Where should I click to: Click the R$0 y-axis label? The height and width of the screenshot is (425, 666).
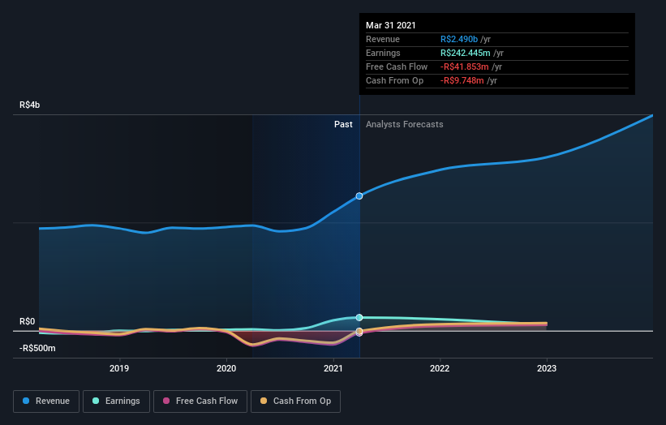coord(28,321)
